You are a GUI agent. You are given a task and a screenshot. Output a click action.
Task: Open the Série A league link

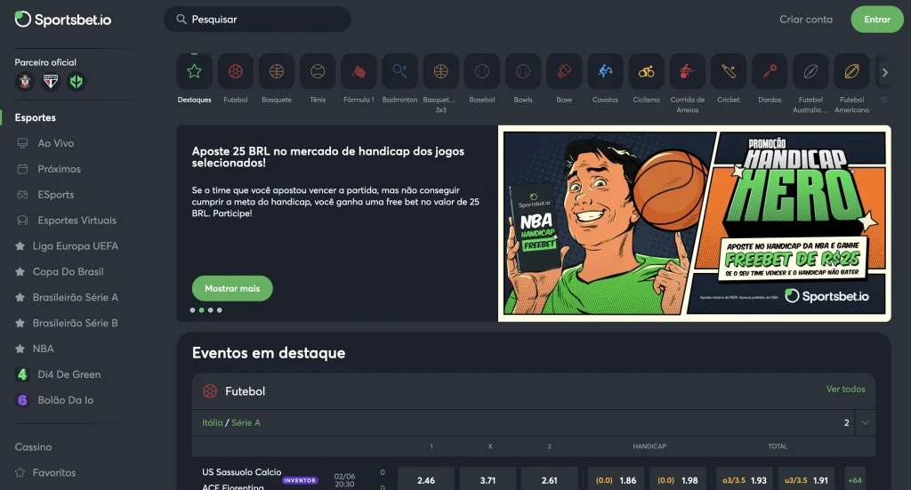[x=246, y=422]
